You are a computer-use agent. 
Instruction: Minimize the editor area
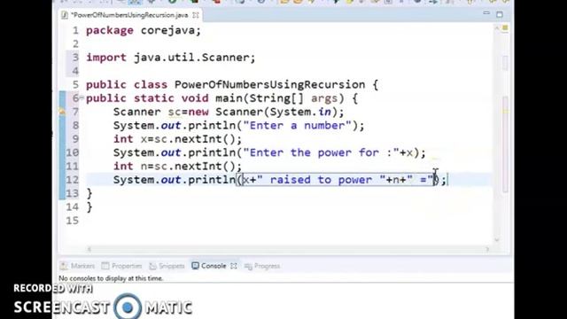click(486, 13)
